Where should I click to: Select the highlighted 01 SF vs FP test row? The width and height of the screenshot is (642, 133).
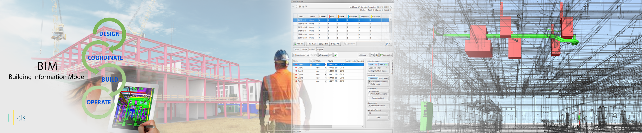pos(341,20)
